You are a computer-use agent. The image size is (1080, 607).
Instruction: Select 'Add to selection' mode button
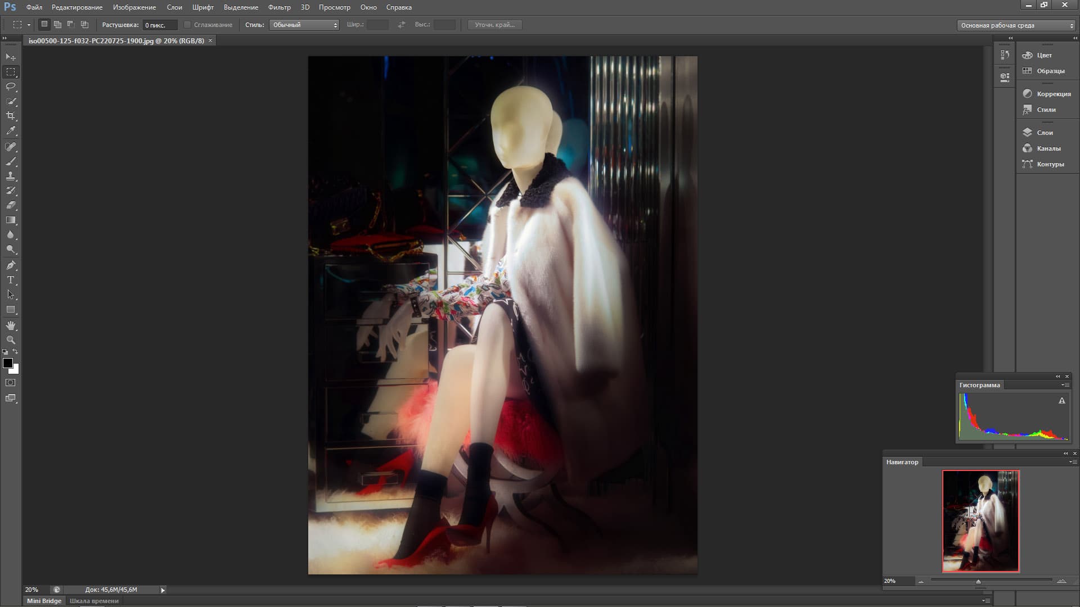coord(57,25)
